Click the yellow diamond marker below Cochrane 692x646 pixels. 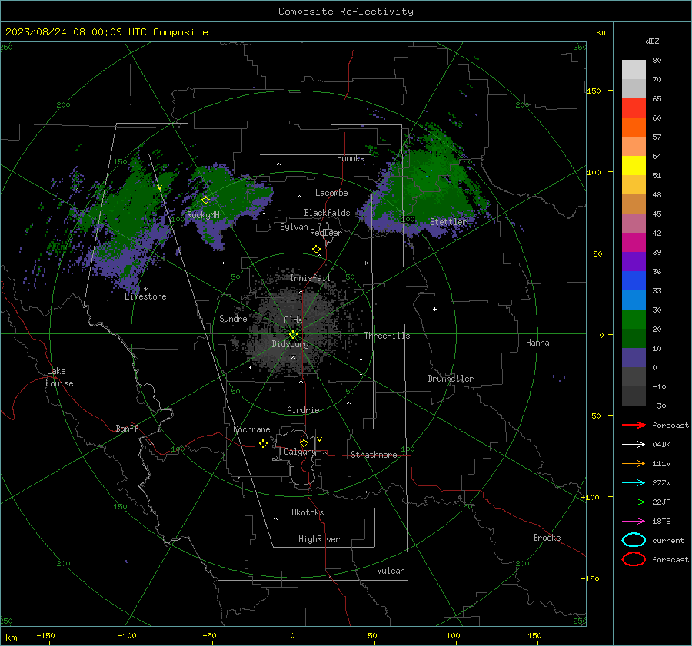click(x=264, y=443)
